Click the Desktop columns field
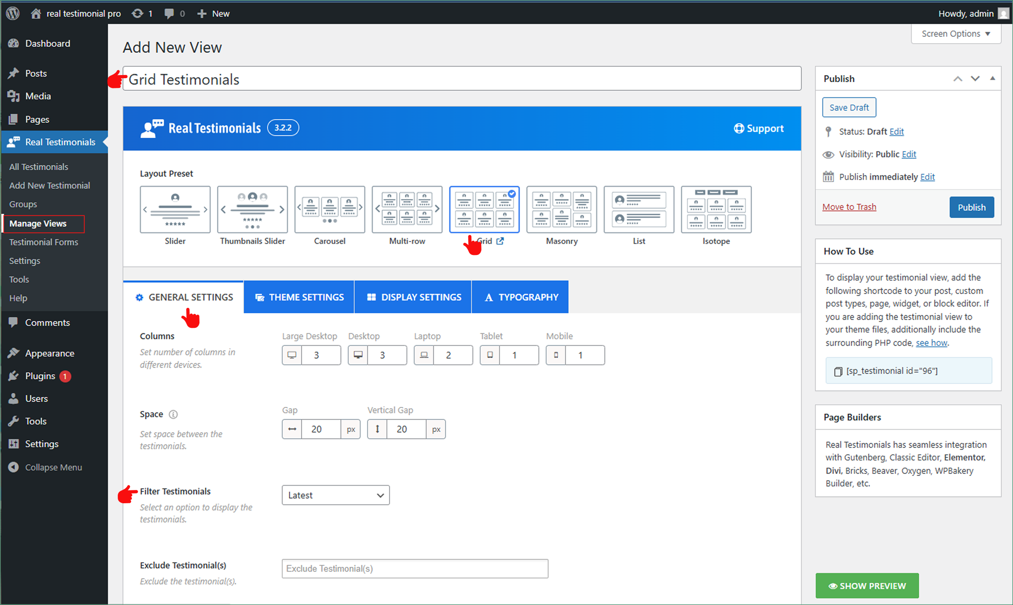The width and height of the screenshot is (1013, 605). [387, 355]
